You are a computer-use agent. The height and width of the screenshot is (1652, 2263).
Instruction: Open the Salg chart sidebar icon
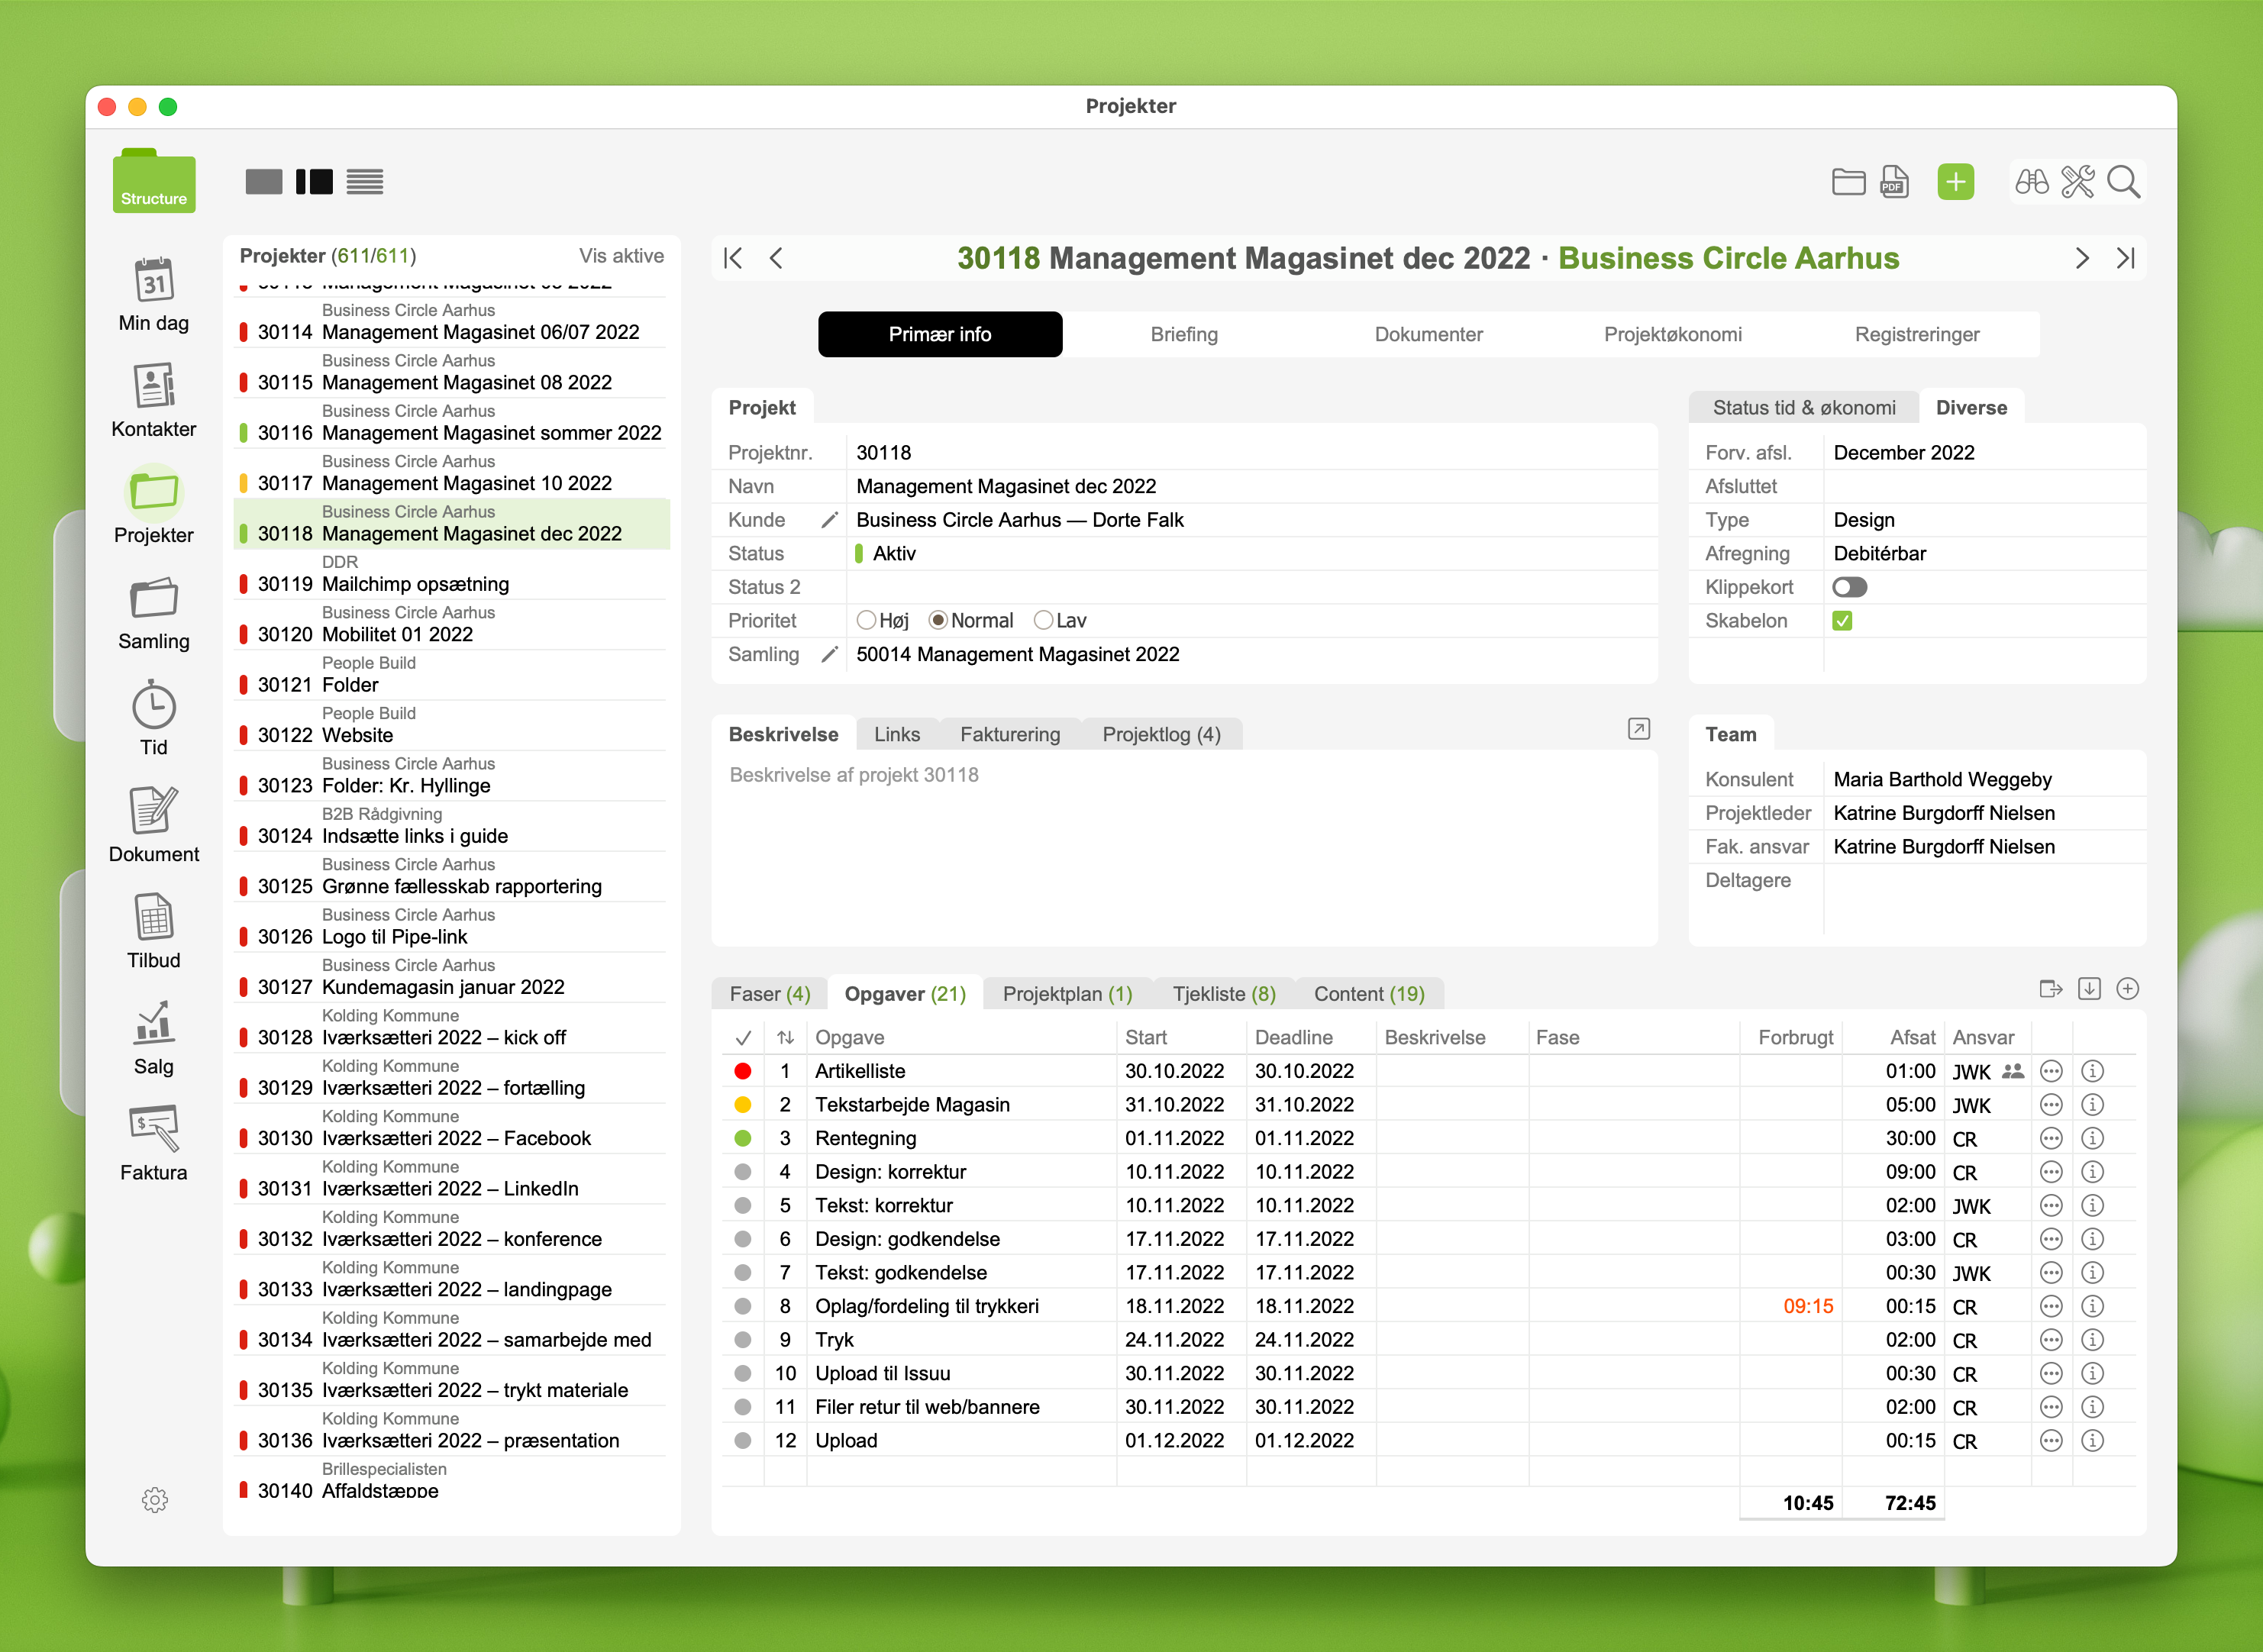point(153,1024)
